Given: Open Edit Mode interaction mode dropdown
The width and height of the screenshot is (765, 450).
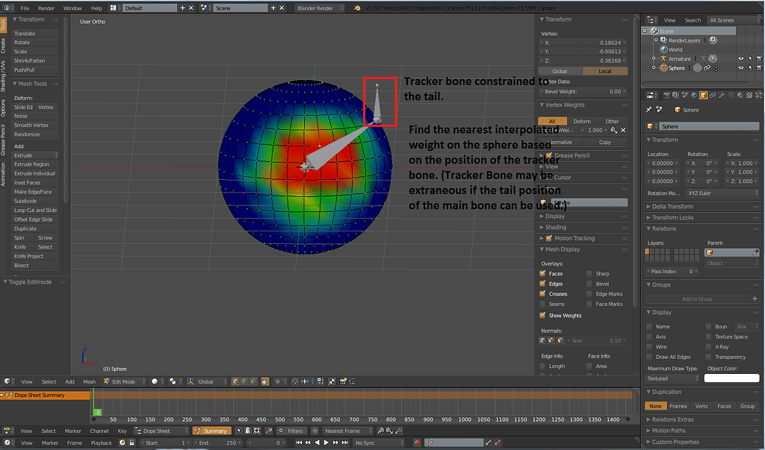Looking at the screenshot, I should pyautogui.click(x=124, y=381).
